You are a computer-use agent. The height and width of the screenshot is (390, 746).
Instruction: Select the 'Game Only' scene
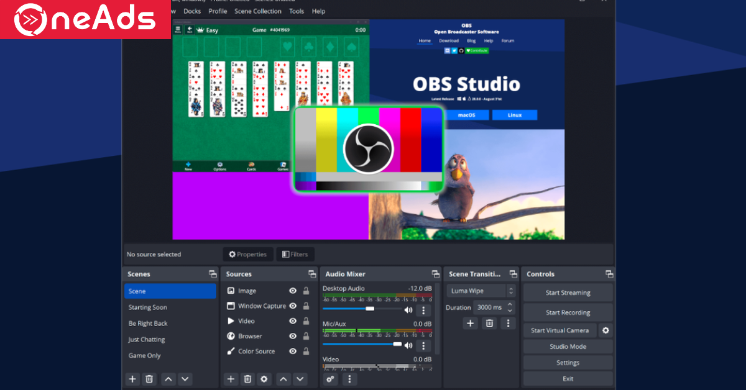coord(170,356)
